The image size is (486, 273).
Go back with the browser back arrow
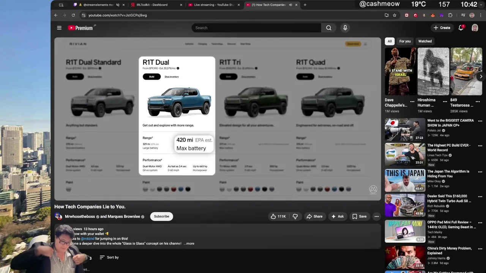click(56, 15)
